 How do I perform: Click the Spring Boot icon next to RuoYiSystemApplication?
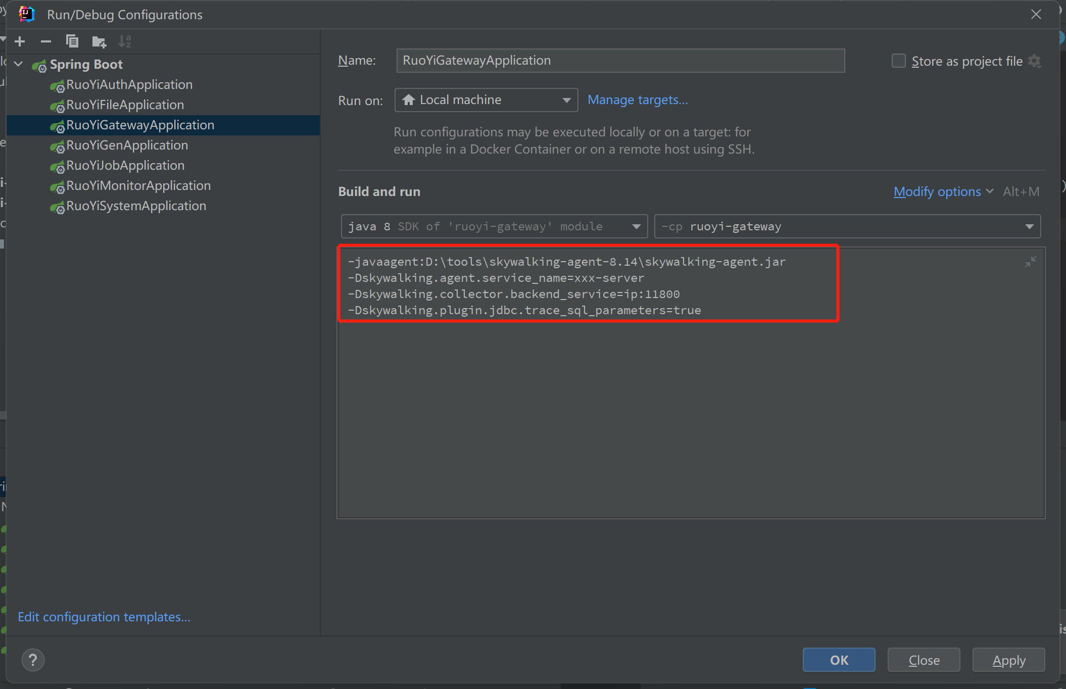(57, 207)
